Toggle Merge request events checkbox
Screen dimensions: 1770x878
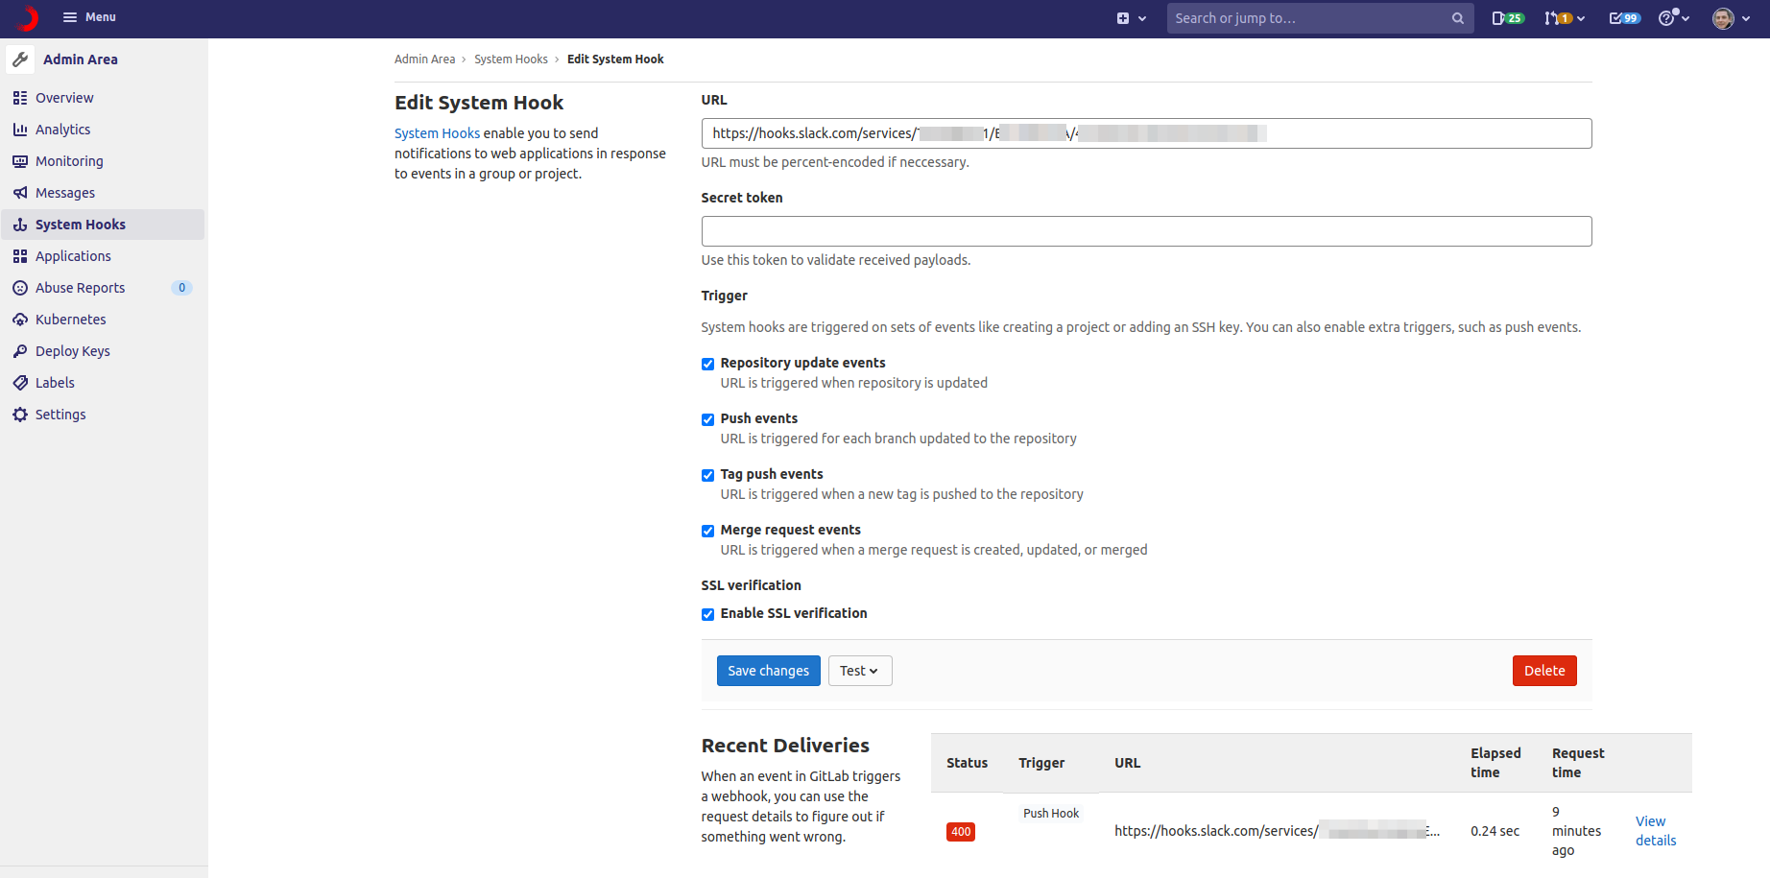coord(707,531)
